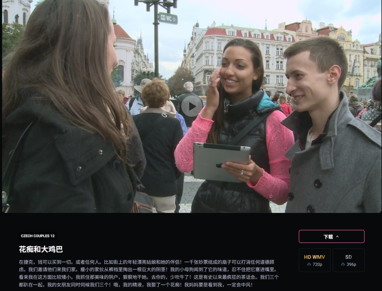The image size is (382, 291).
Task: Click the upward chevron in the 下载 button
Action: point(338,237)
